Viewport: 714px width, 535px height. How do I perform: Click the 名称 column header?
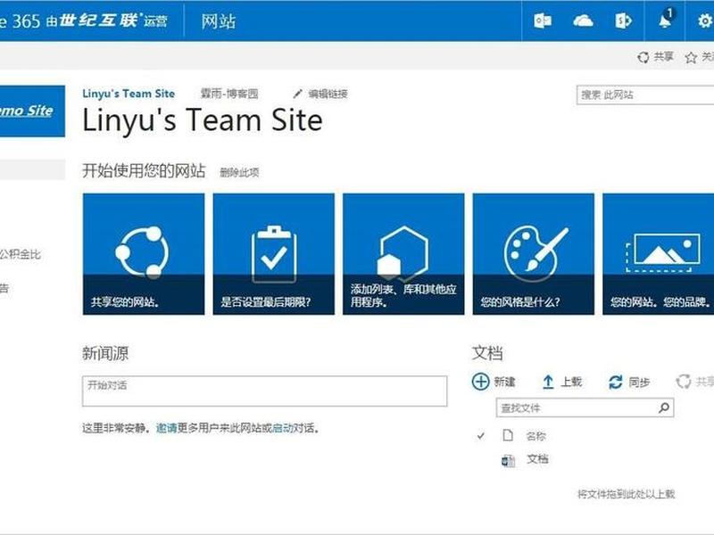(x=535, y=436)
